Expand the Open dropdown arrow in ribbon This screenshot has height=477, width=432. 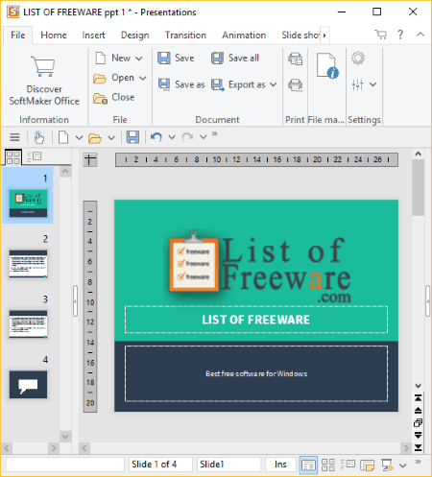click(143, 78)
